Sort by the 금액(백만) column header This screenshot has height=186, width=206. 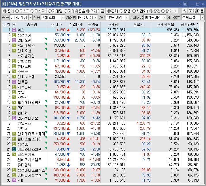(189, 25)
